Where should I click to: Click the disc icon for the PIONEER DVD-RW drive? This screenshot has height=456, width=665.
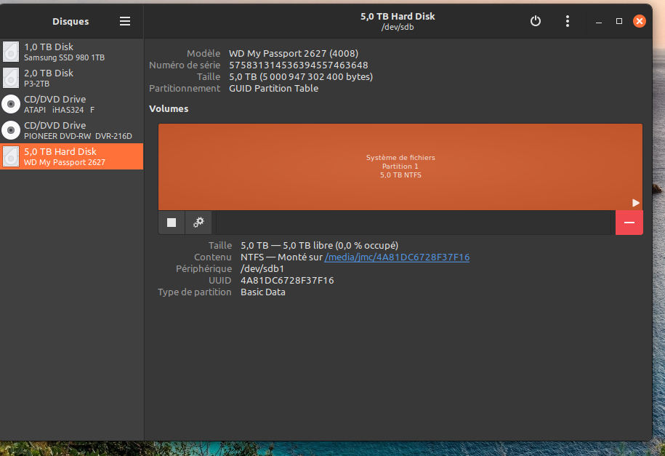click(11, 130)
